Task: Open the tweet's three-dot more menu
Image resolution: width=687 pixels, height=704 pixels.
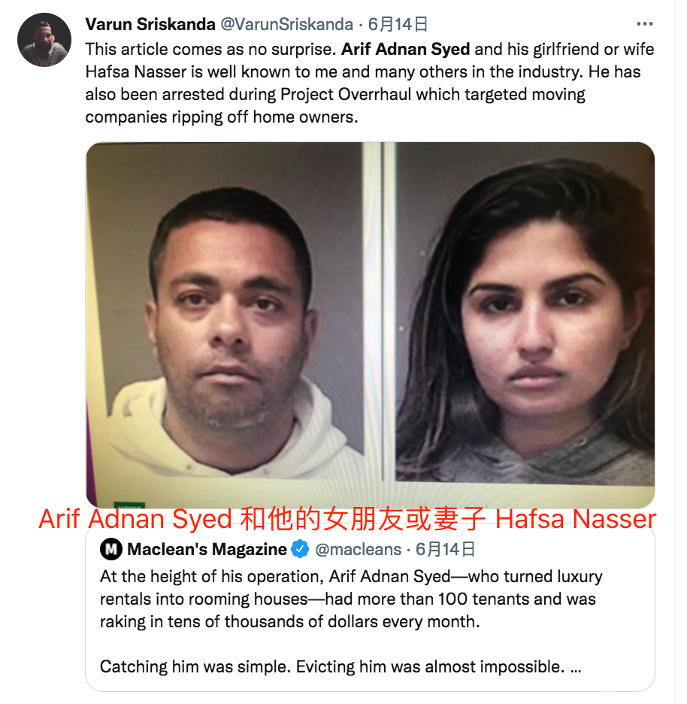Action: [644, 24]
